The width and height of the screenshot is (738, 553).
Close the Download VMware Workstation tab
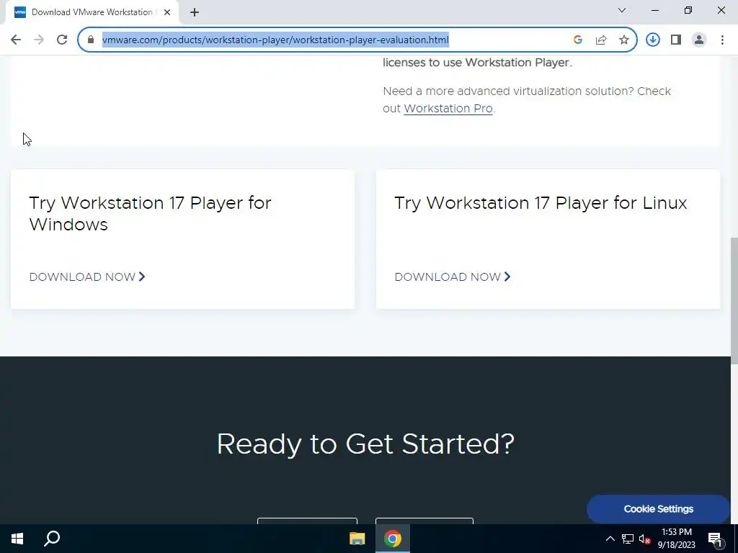click(x=167, y=12)
